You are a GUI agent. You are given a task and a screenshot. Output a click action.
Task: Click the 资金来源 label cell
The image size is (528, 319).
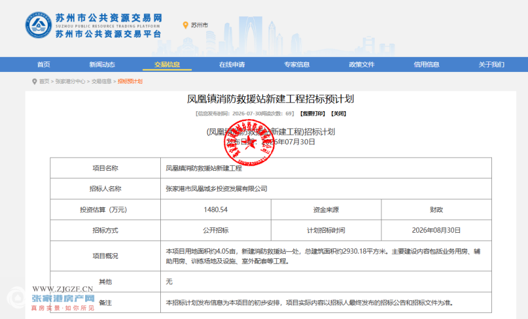[x=326, y=210]
